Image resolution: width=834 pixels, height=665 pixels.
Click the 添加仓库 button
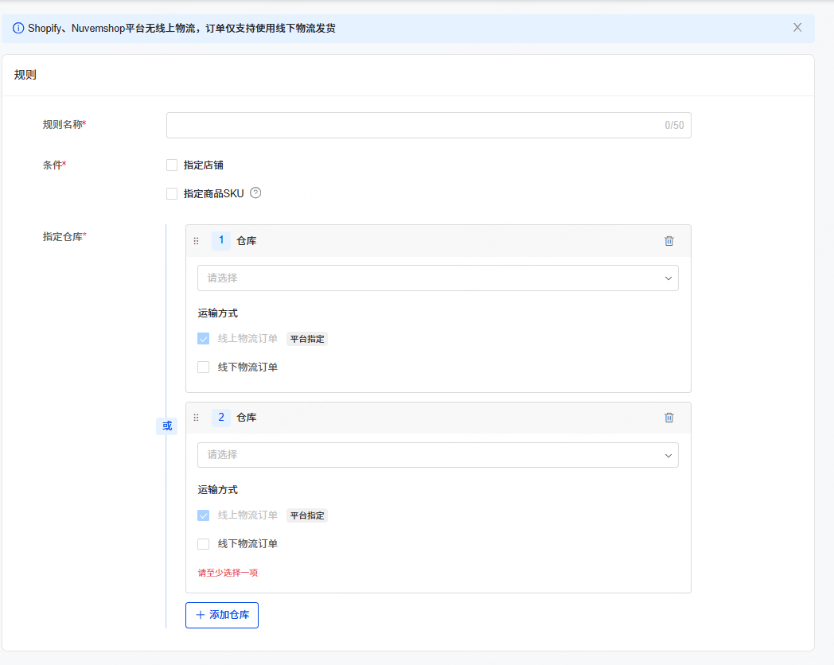pyautogui.click(x=222, y=615)
